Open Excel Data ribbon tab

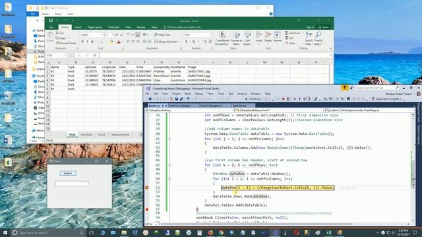pos(128,27)
